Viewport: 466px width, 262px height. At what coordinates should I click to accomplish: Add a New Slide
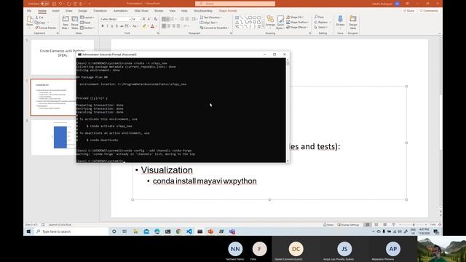click(x=66, y=23)
